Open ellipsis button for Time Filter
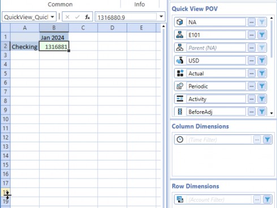The height and width of the screenshot is (208, 277). (x=257, y=139)
